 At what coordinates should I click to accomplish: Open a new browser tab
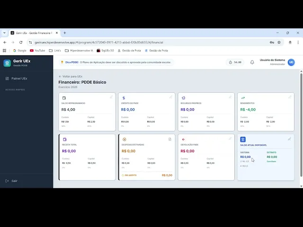pos(65,33)
